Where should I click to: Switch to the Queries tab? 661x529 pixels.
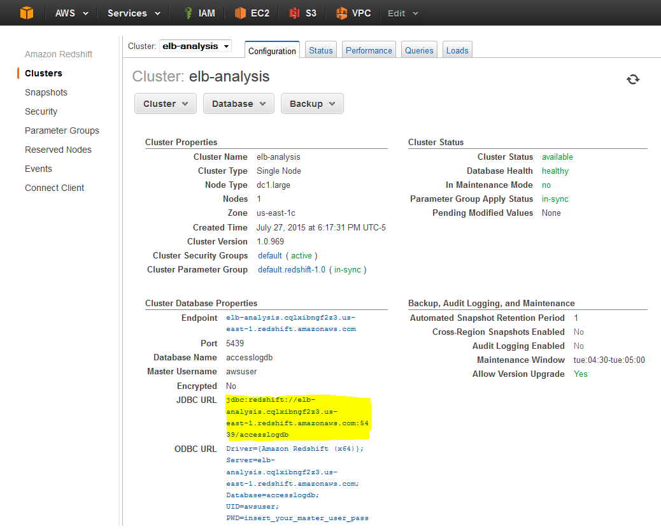point(419,50)
